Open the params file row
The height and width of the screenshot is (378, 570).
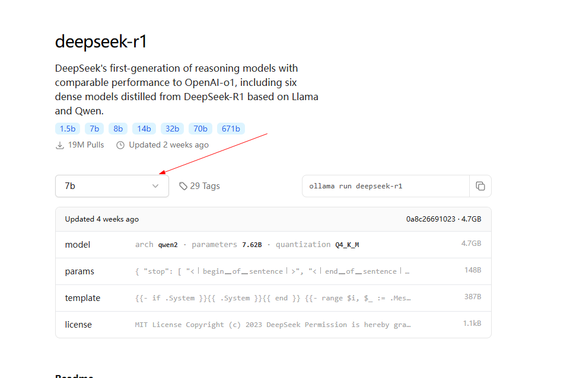tap(273, 271)
